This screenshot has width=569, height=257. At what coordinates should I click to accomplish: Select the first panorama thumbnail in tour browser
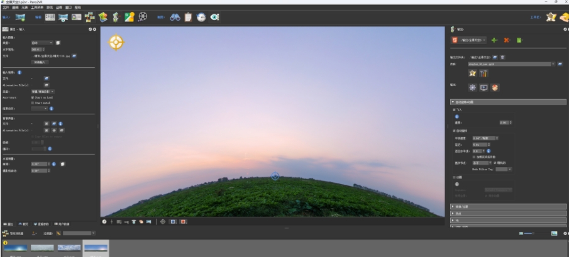[15, 249]
